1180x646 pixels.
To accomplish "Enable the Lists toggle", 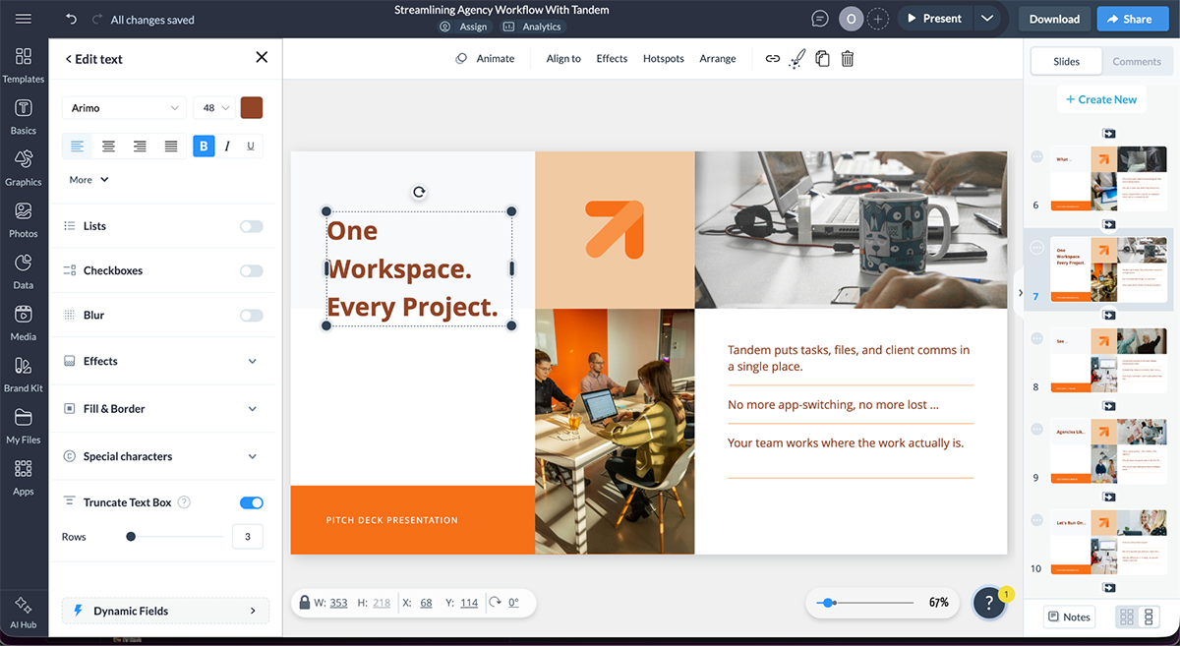I will click(x=252, y=226).
